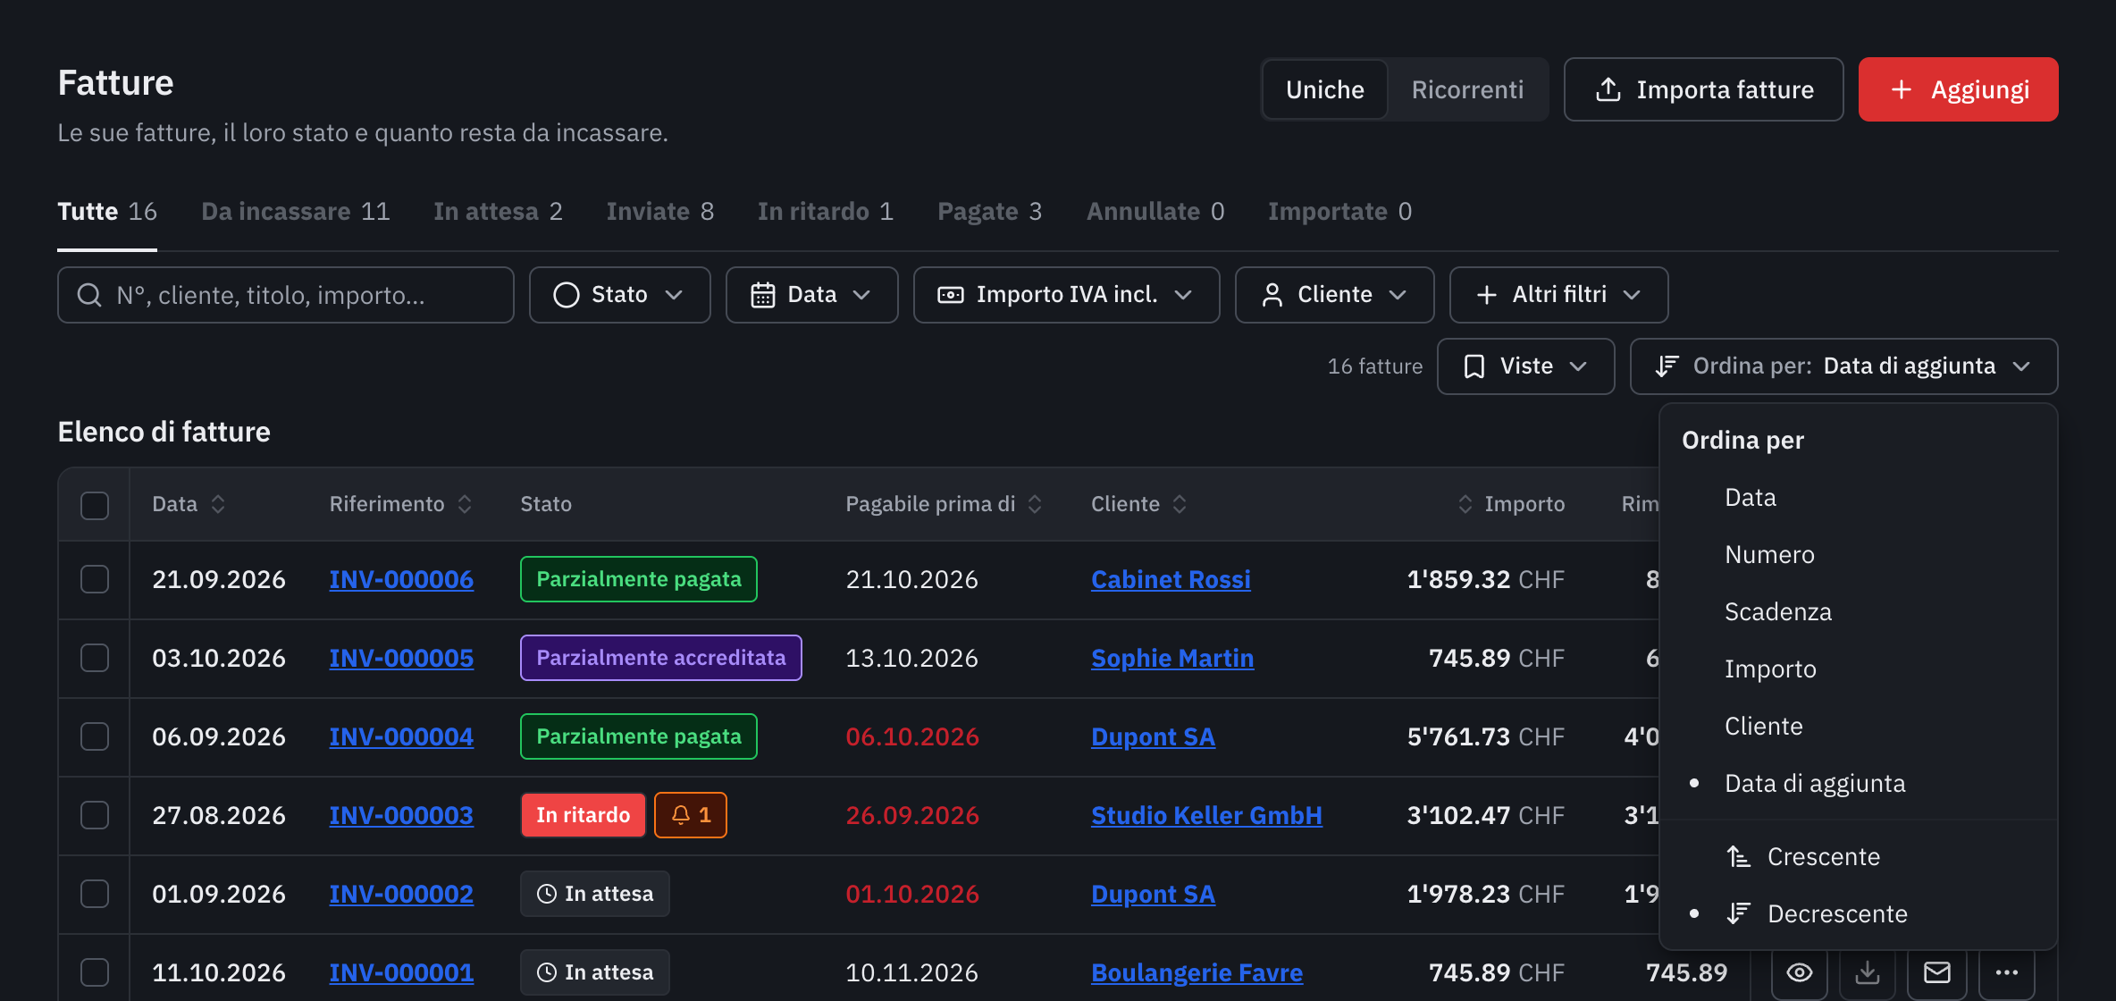Check the box for invoice INV-000004
This screenshot has height=1001, width=2116.
(x=95, y=736)
